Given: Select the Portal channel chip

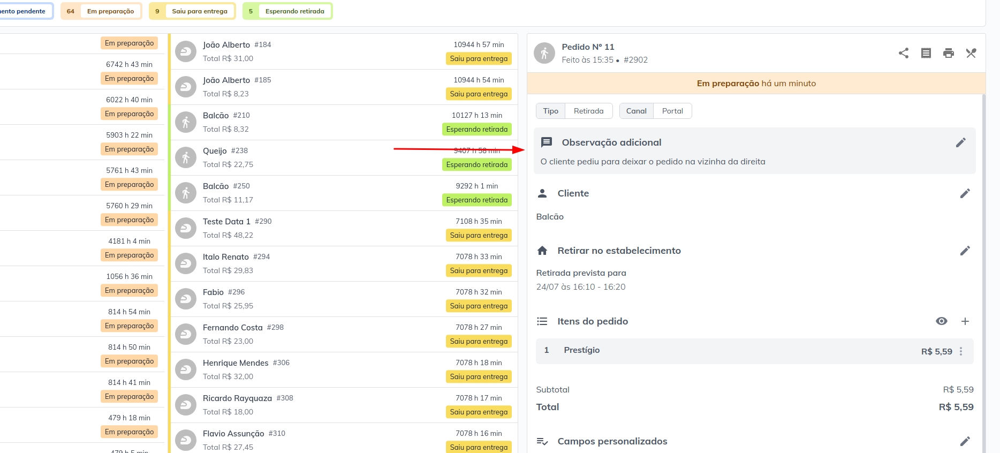Looking at the screenshot, I should [x=672, y=111].
